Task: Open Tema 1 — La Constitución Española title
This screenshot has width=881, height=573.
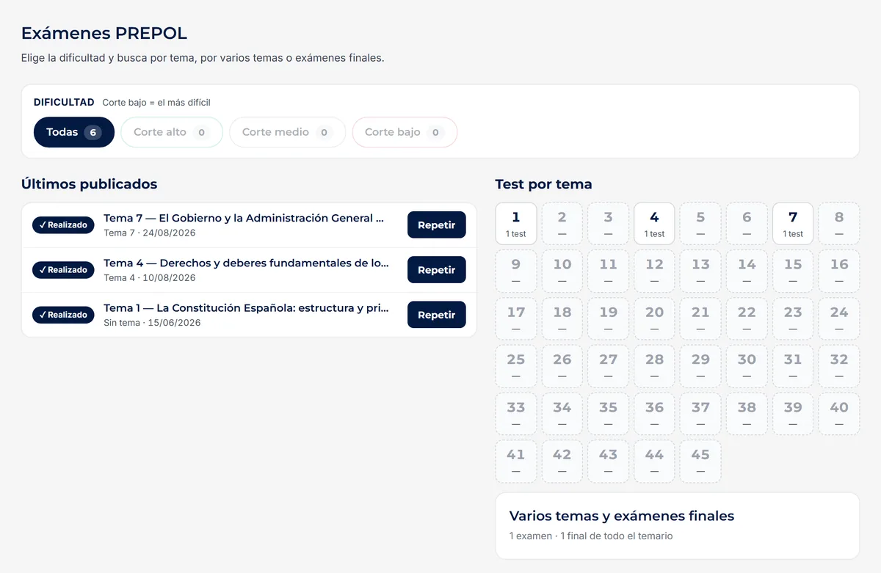Action: (x=247, y=307)
